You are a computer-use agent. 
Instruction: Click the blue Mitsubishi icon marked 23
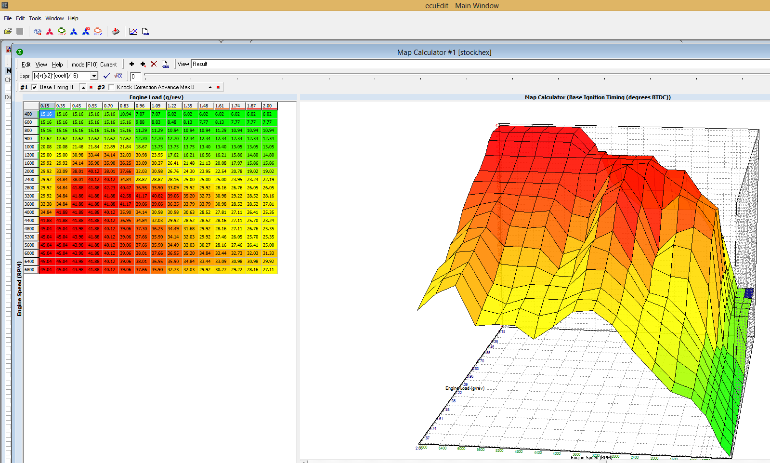86,31
